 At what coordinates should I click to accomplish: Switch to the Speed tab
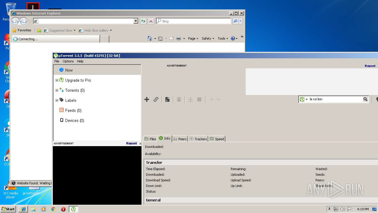point(217,139)
